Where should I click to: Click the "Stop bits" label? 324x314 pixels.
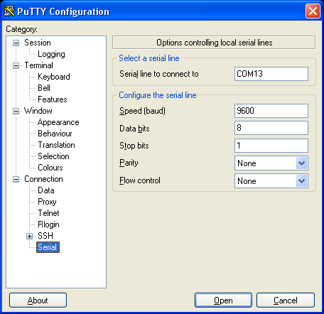pyautogui.click(x=134, y=146)
